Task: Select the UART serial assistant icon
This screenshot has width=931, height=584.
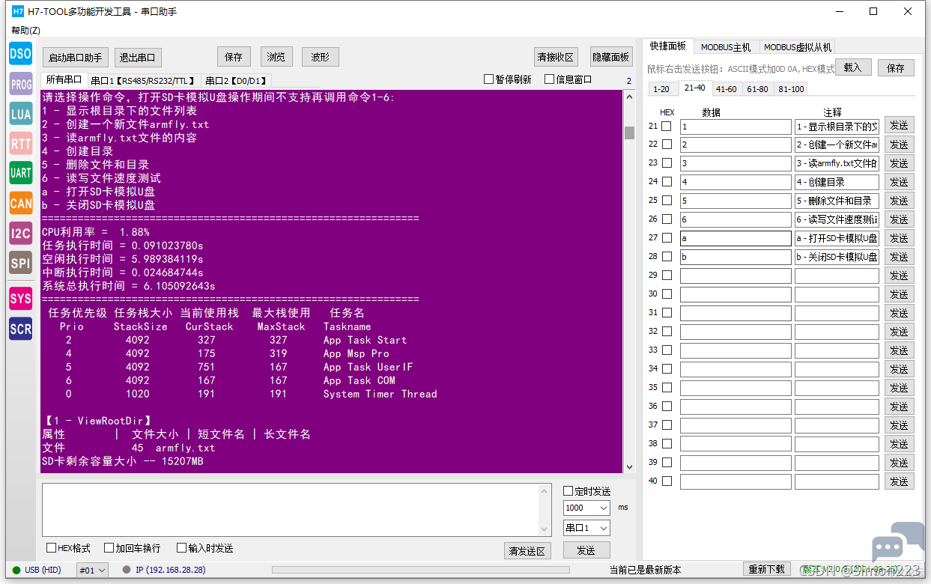Action: point(21,172)
